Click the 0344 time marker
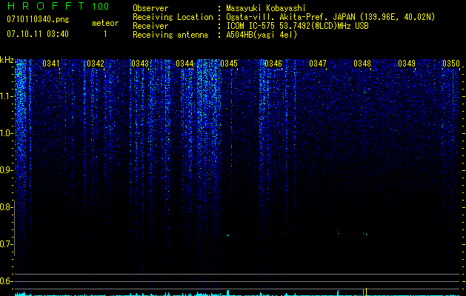 click(184, 64)
